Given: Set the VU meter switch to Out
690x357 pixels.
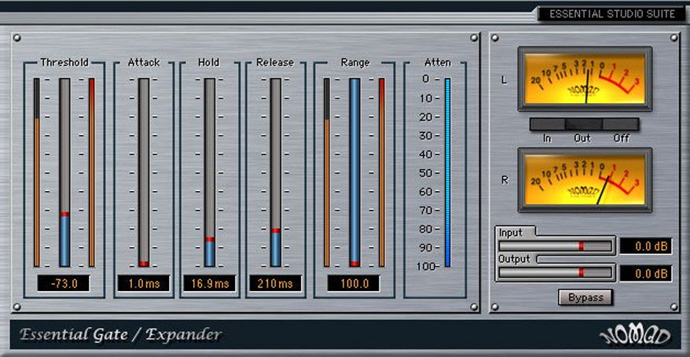Looking at the screenshot, I should point(583,124).
